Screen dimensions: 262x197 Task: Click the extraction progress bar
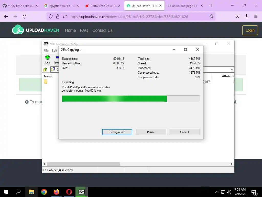[x=131, y=99]
